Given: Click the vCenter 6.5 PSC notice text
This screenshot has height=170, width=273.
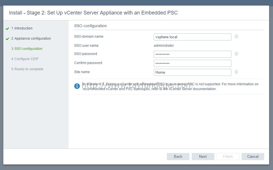Looking at the screenshot, I should pyautogui.click(x=170, y=86).
